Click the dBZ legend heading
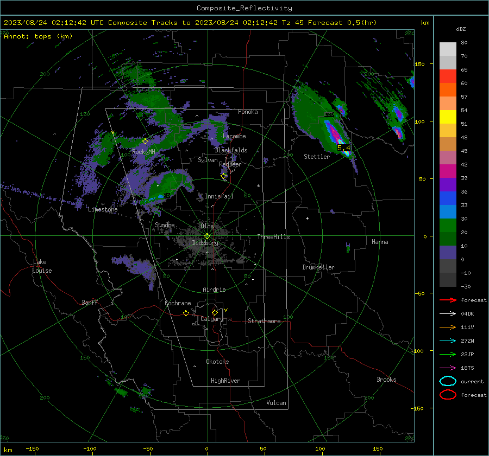This screenshot has width=489, height=456. point(461,29)
